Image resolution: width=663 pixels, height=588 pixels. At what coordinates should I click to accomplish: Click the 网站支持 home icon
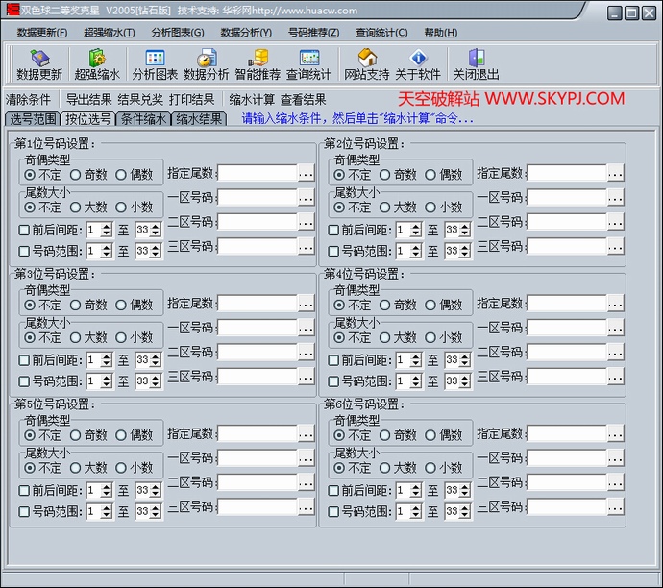tap(367, 65)
